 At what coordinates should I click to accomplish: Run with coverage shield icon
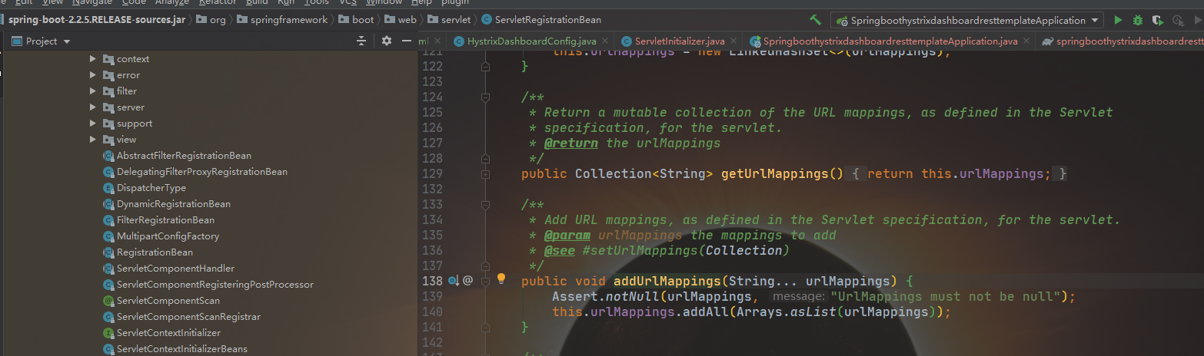(1157, 20)
